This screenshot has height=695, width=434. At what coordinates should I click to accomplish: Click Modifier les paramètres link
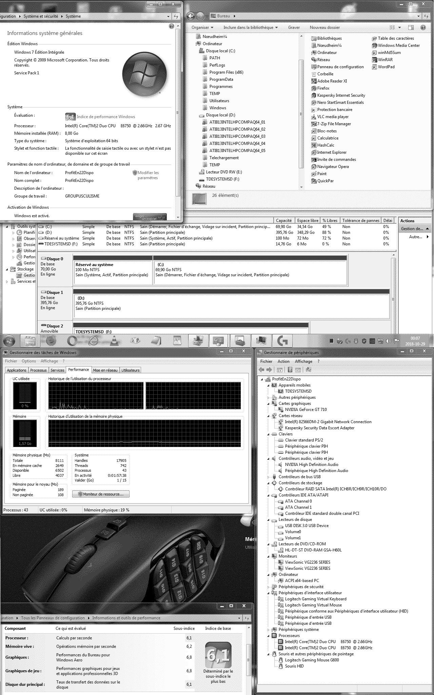coord(148,175)
